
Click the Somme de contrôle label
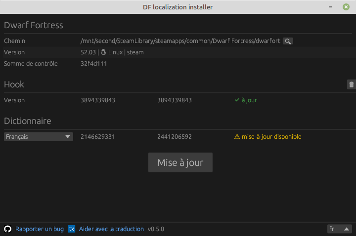coord(31,64)
